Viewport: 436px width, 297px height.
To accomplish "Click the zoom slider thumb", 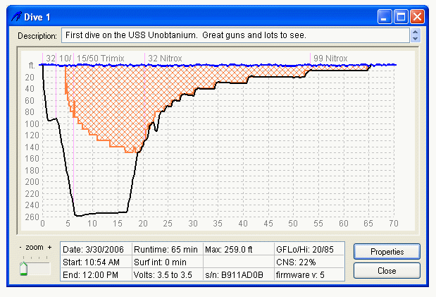I will [x=25, y=268].
